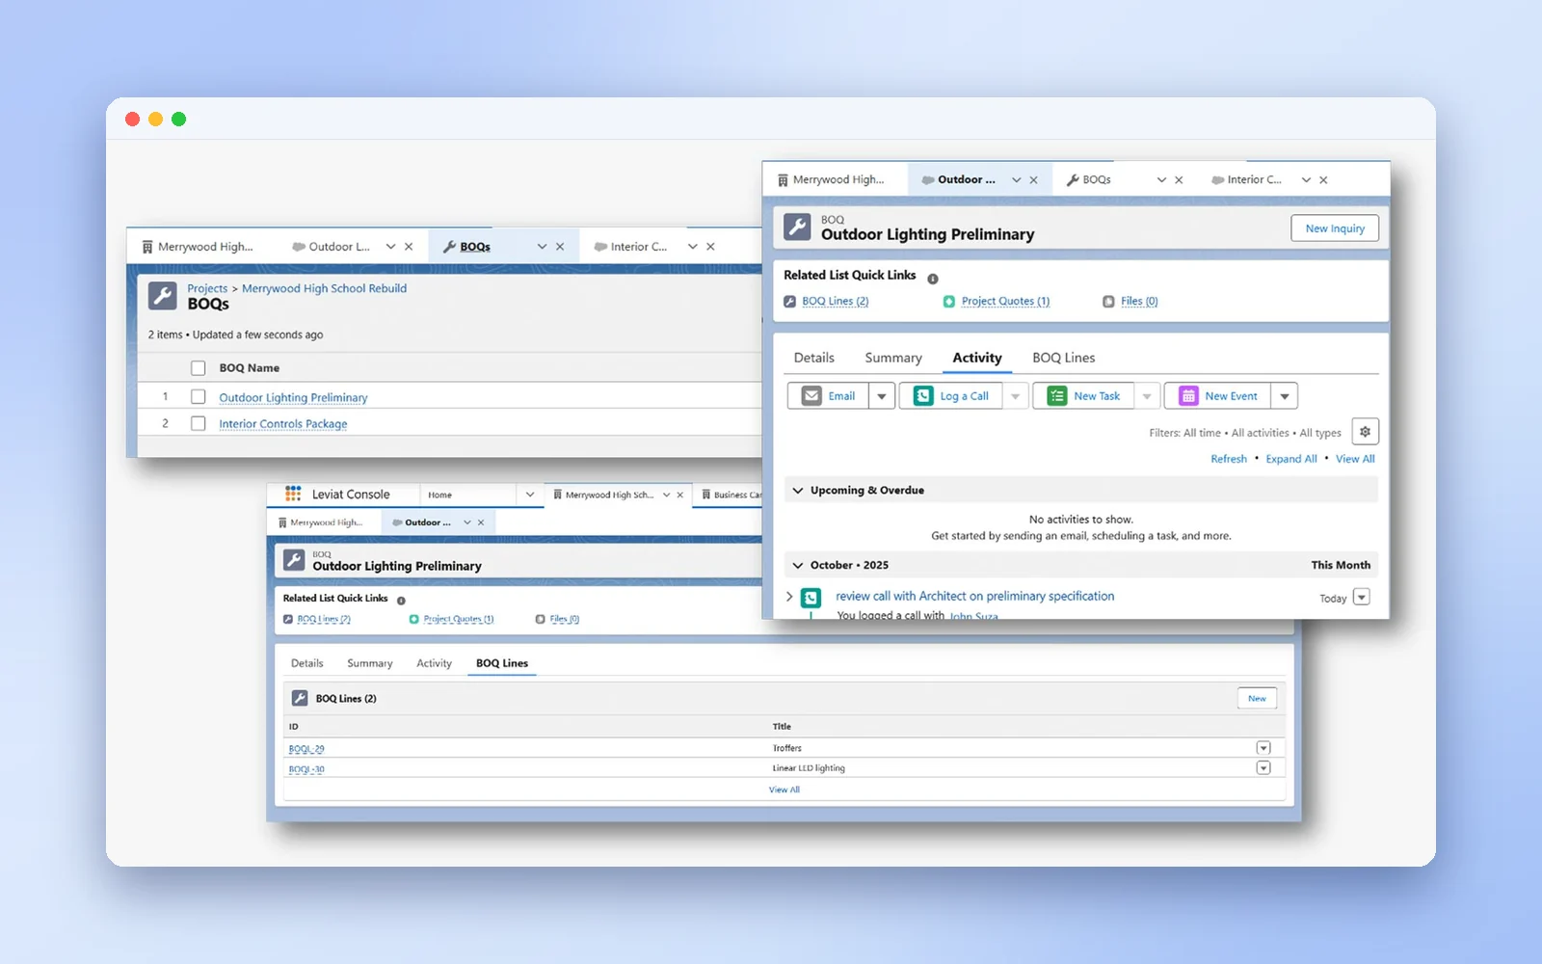
Task: Click the Merrywood High School Rebuild breadcrumb
Action: (324, 288)
